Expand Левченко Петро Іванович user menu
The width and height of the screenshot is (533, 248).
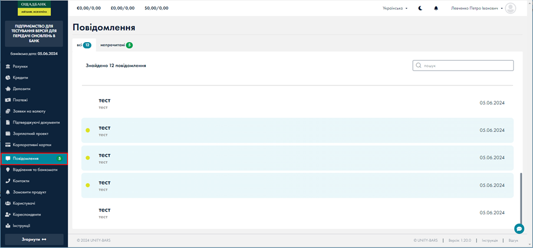click(x=476, y=9)
